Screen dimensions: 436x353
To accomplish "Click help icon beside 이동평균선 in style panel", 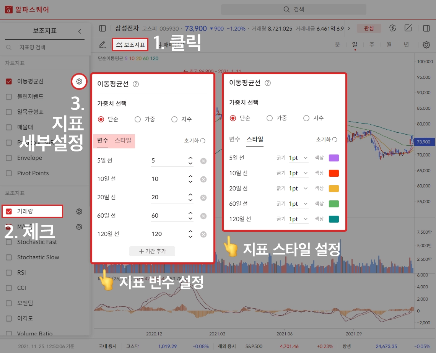I will coord(267,83).
